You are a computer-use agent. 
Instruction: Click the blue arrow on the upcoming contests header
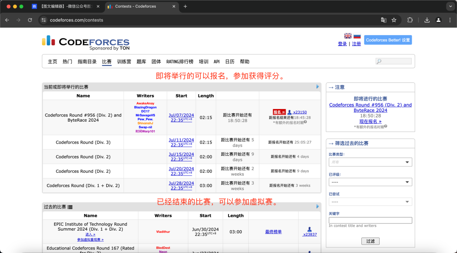(317, 87)
